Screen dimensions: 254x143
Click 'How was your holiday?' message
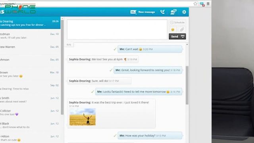pyautogui.click(x=150, y=135)
